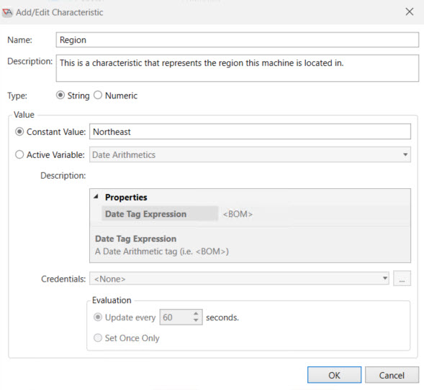Close the Add/Edit Characteristic dialog
424x390 pixels.
pos(410,11)
